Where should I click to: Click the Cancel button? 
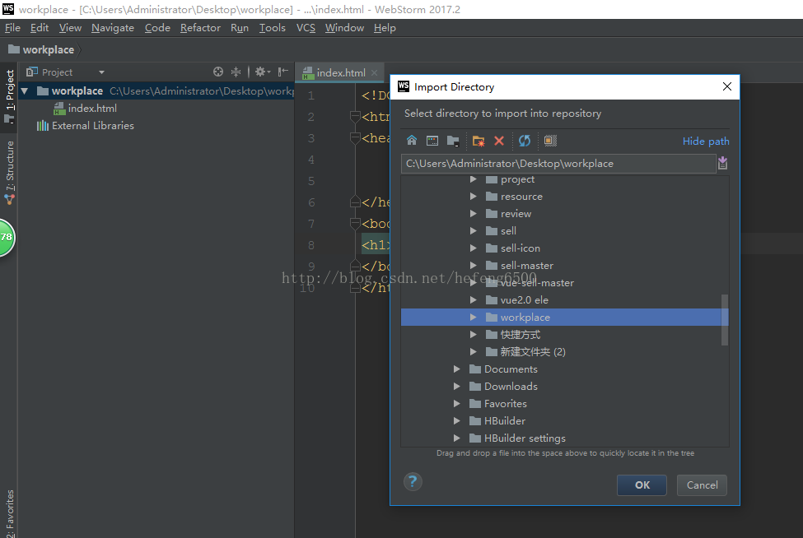[x=702, y=485]
